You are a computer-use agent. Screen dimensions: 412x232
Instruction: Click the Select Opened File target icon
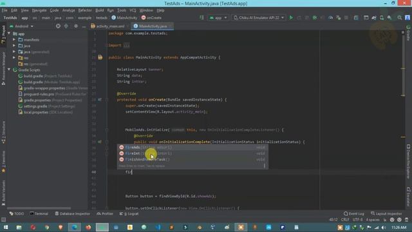point(58,26)
